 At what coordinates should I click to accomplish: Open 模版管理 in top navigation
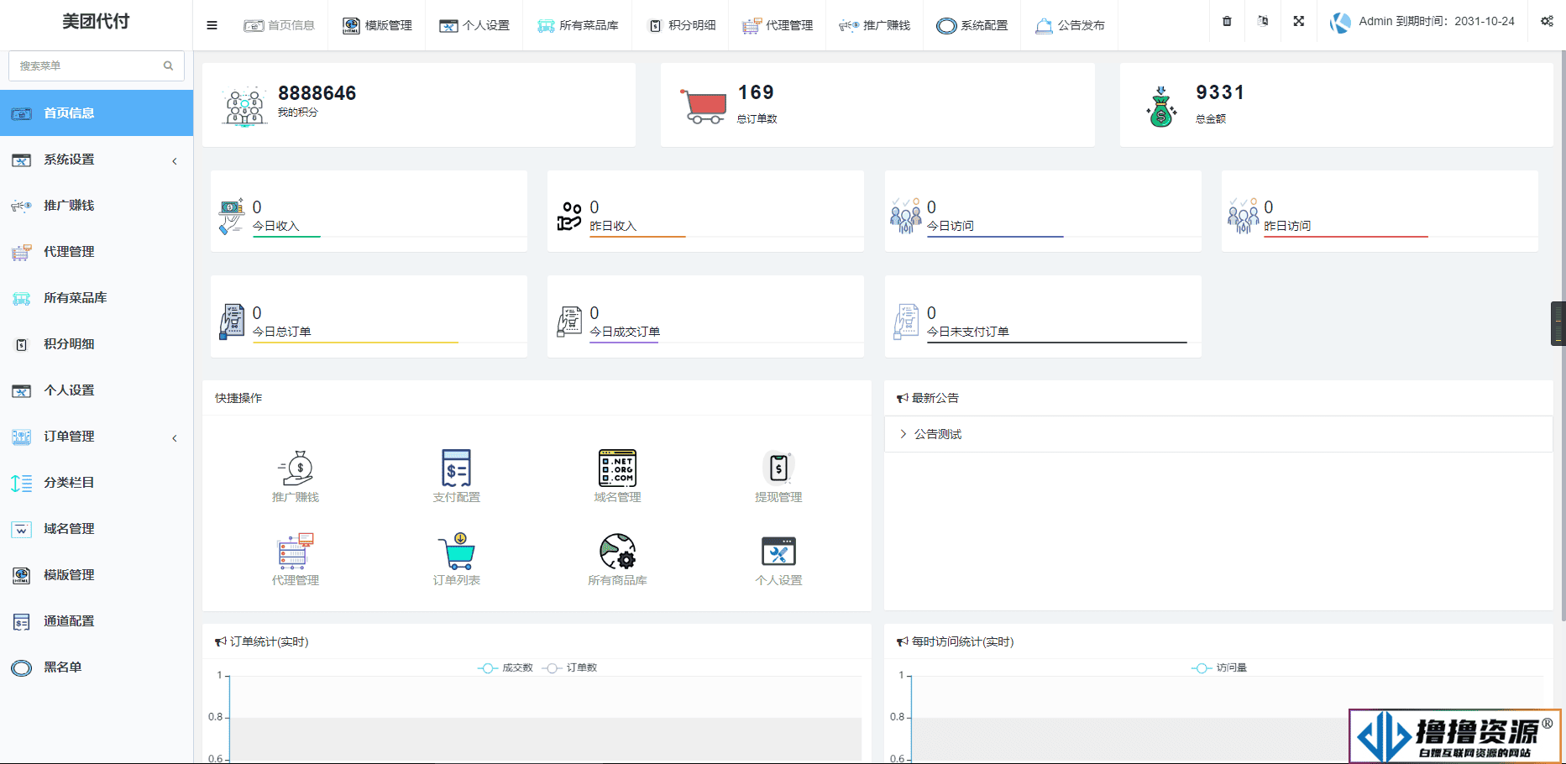[377, 25]
